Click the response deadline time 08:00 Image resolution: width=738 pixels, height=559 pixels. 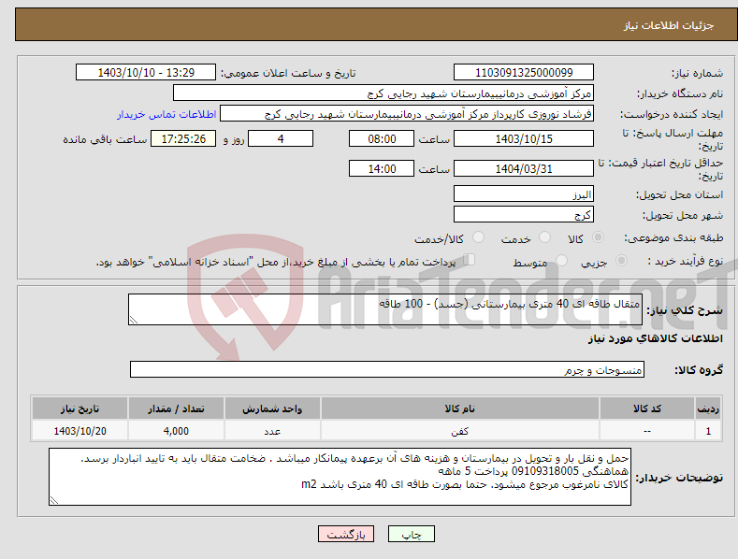382,138
